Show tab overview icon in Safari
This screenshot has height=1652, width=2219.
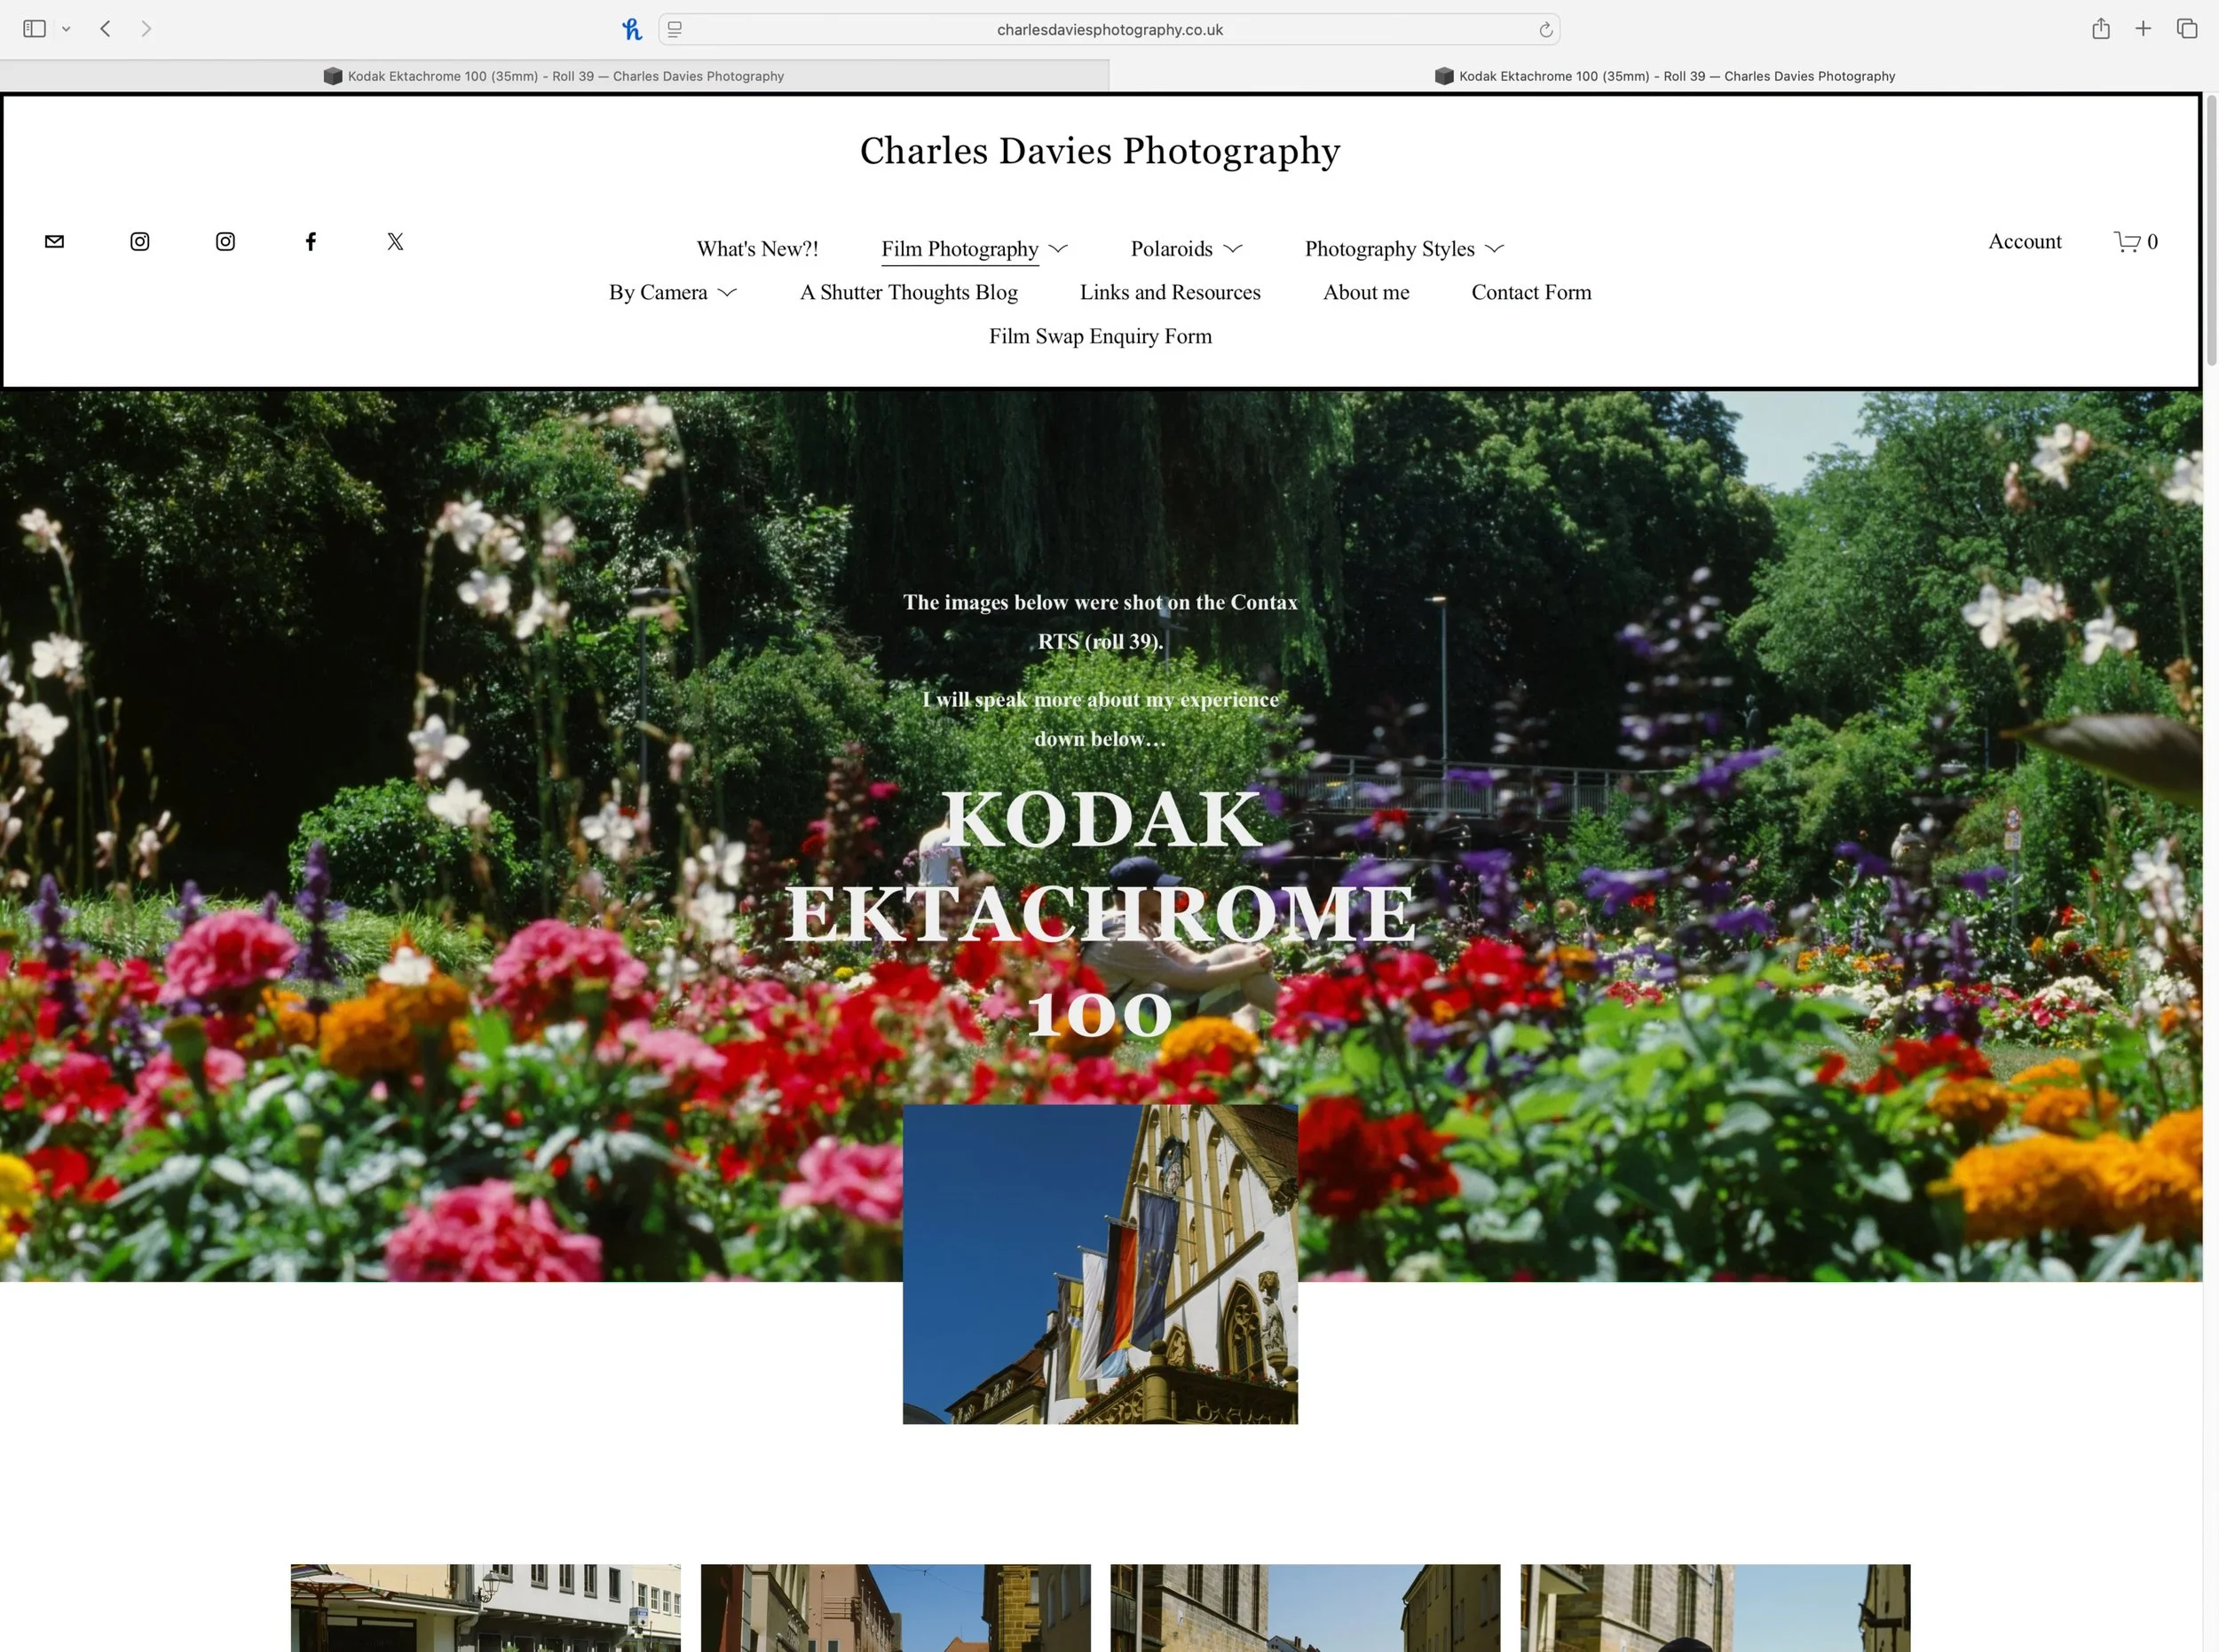coord(2187,29)
